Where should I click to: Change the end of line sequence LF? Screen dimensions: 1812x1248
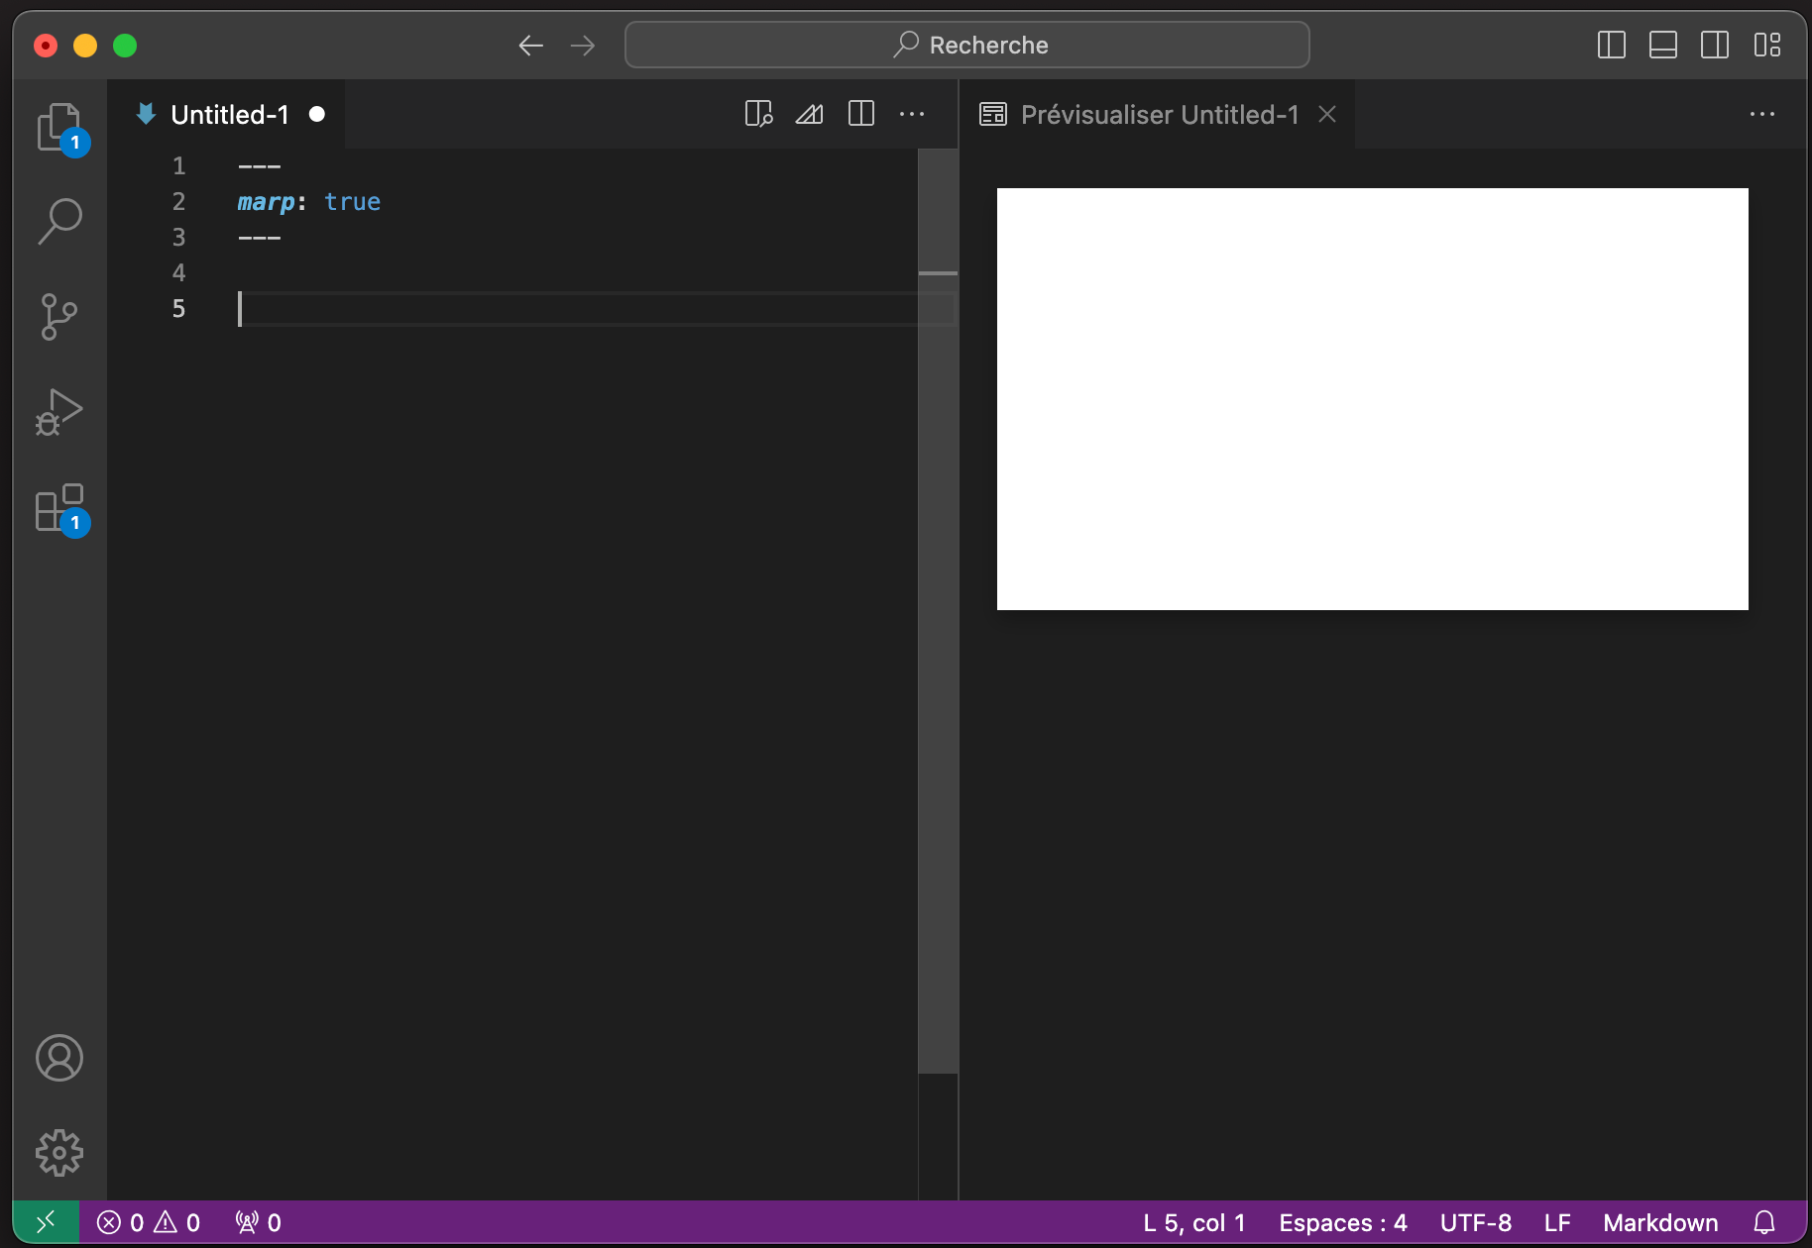pos(1557,1222)
